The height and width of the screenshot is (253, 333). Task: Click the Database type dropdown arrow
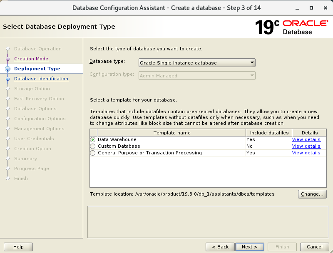(252, 62)
